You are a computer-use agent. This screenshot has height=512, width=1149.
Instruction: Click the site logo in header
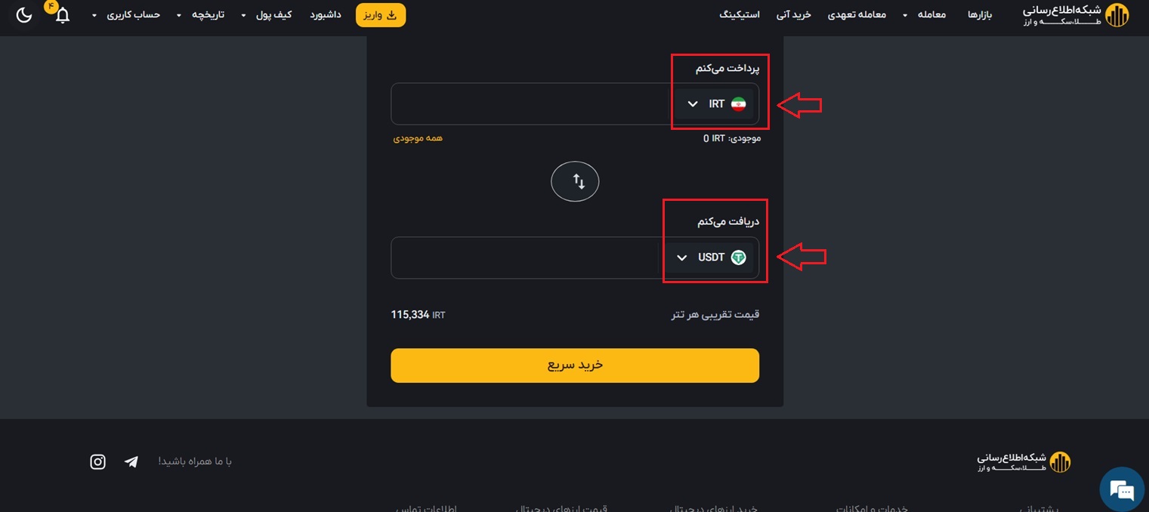click(x=1075, y=15)
